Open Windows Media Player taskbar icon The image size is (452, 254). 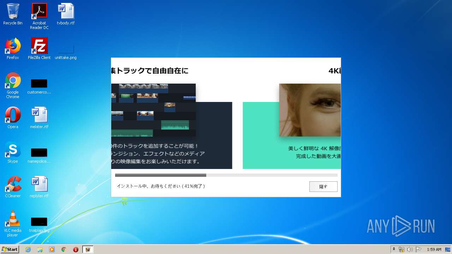tap(52, 249)
